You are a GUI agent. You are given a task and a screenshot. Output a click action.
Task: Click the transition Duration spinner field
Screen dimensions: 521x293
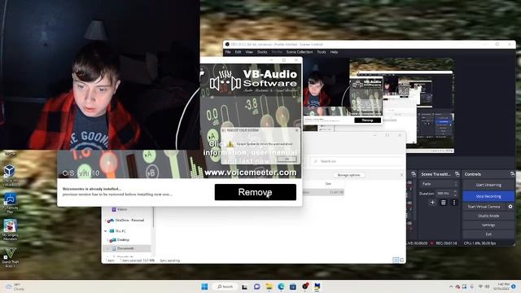coord(447,194)
